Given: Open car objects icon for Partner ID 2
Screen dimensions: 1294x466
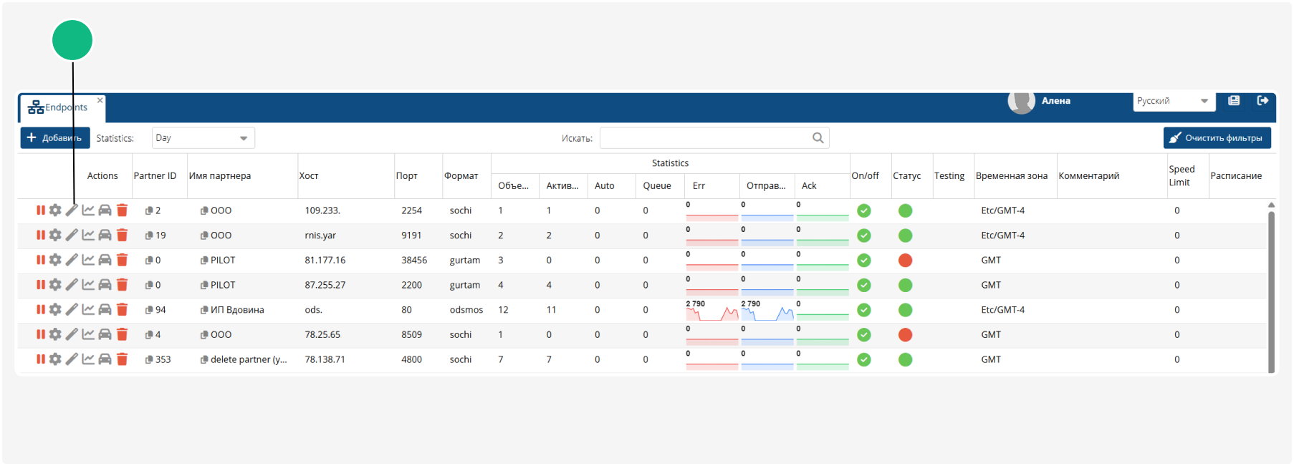Looking at the screenshot, I should pyautogui.click(x=105, y=210).
